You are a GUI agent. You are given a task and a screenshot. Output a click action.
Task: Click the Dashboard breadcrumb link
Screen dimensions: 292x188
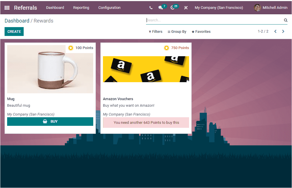[17, 21]
